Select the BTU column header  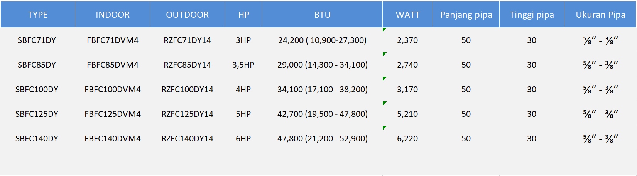322,15
